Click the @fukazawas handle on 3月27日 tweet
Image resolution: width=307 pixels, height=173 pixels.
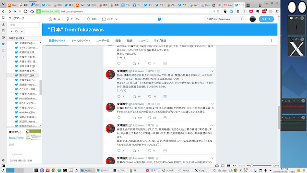[x=136, y=71]
